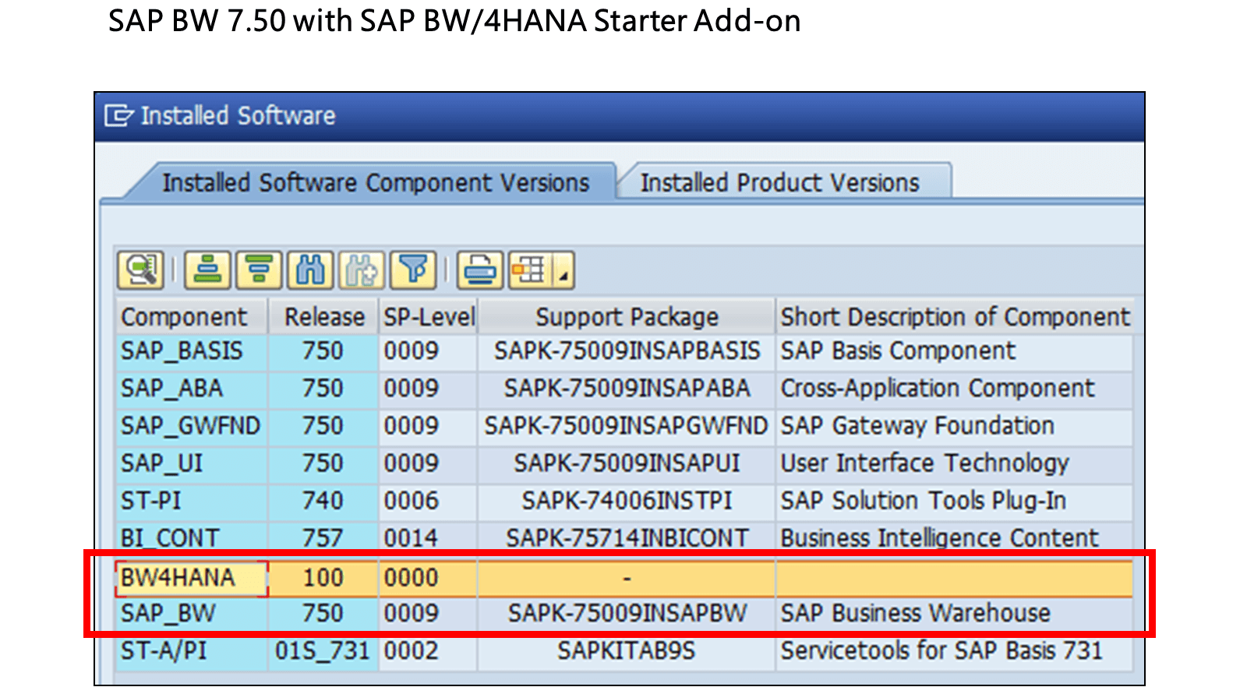This screenshot has height=694, width=1247.
Task: Select SP-Level 0002 in the ST-A/PI row
Action: click(429, 650)
